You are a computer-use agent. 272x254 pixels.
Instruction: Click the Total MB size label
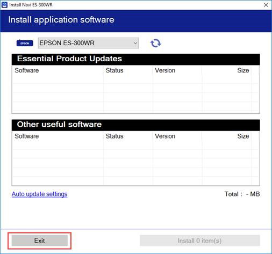(x=242, y=194)
